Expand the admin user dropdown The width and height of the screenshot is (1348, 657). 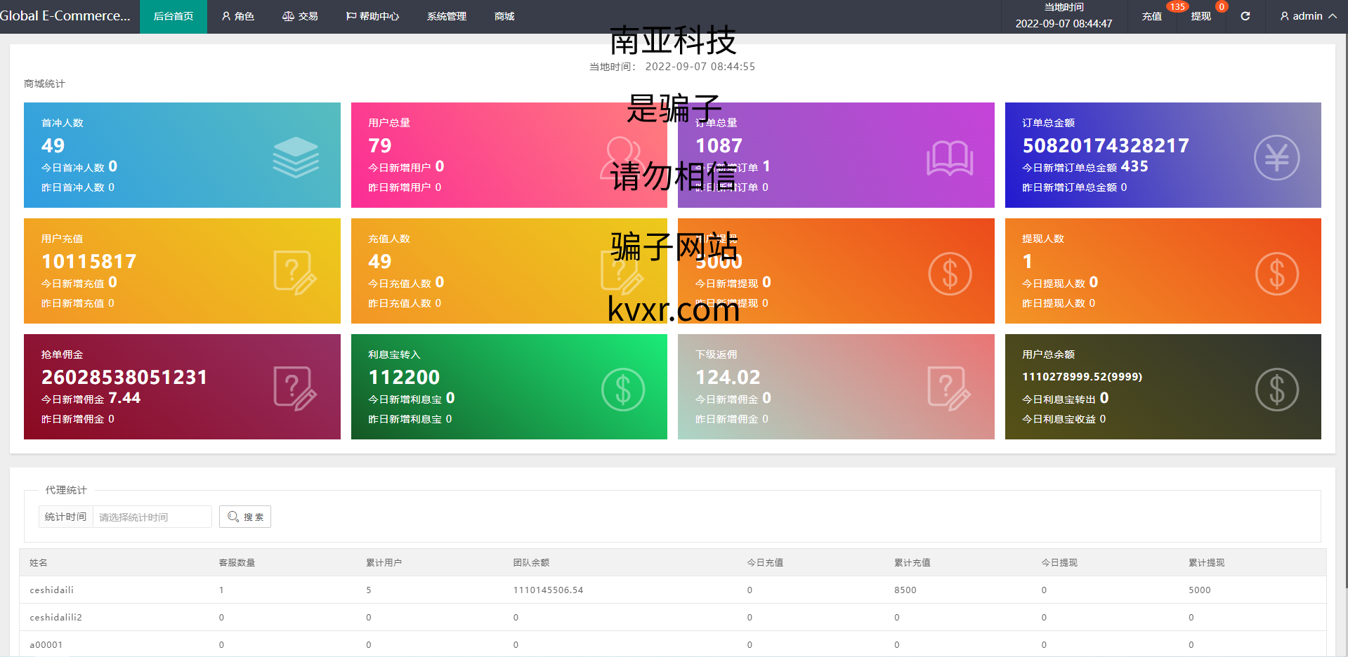[x=1308, y=16]
